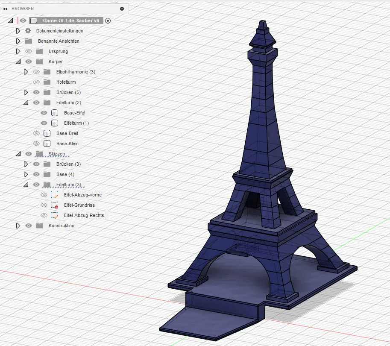The height and width of the screenshot is (346, 390).
Task: Hide the Körper folder
Action: 29,62
